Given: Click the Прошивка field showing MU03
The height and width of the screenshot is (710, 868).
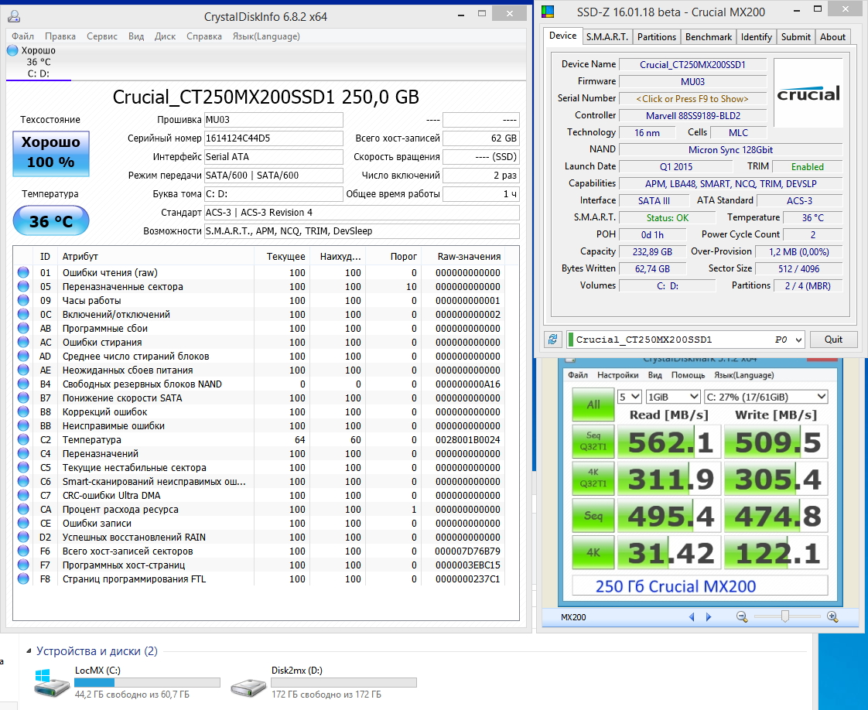Looking at the screenshot, I should 273,120.
